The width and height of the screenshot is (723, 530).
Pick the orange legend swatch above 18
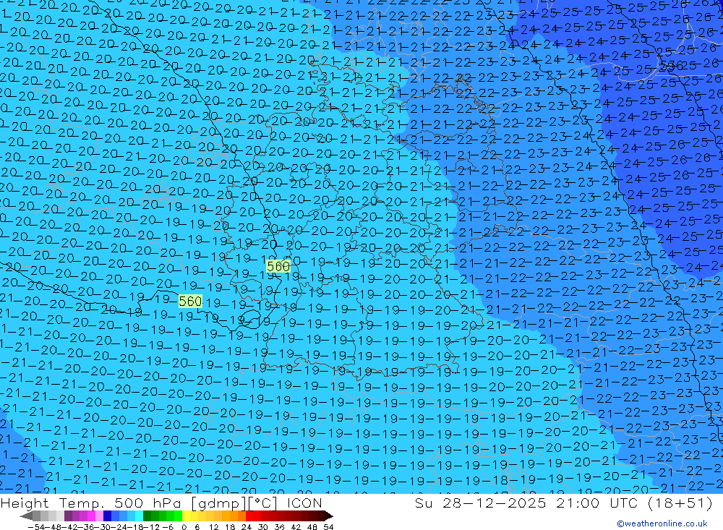pos(234,516)
